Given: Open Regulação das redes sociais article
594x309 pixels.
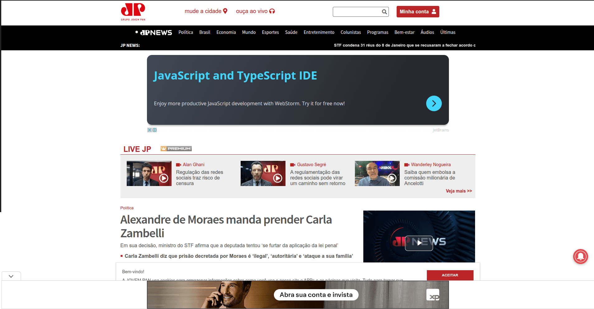Looking at the screenshot, I should pos(200,178).
